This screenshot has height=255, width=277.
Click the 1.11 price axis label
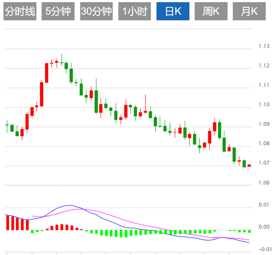coord(264,85)
